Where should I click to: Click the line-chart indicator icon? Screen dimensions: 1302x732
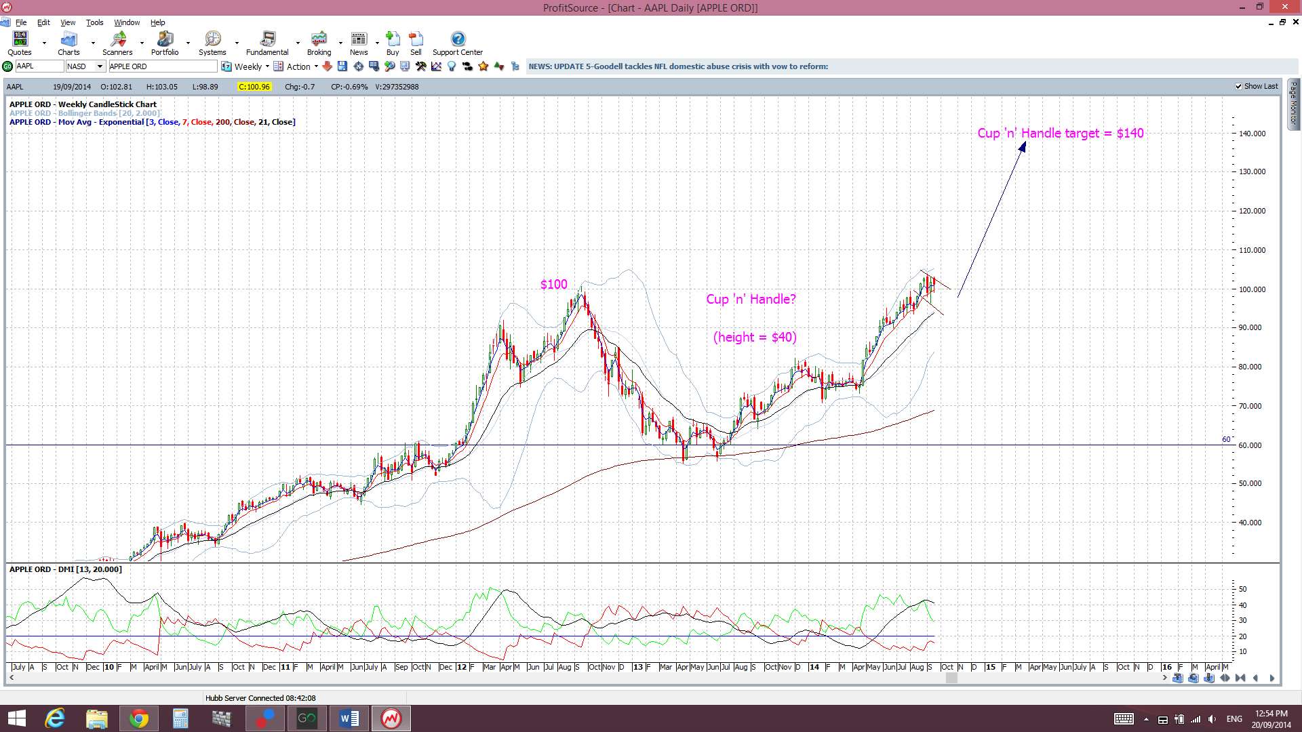click(x=436, y=66)
